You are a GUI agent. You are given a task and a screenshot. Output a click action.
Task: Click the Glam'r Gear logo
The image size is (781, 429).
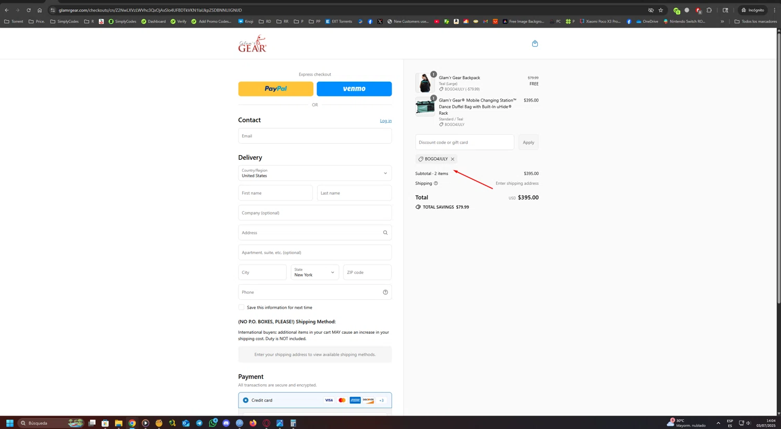253,44
